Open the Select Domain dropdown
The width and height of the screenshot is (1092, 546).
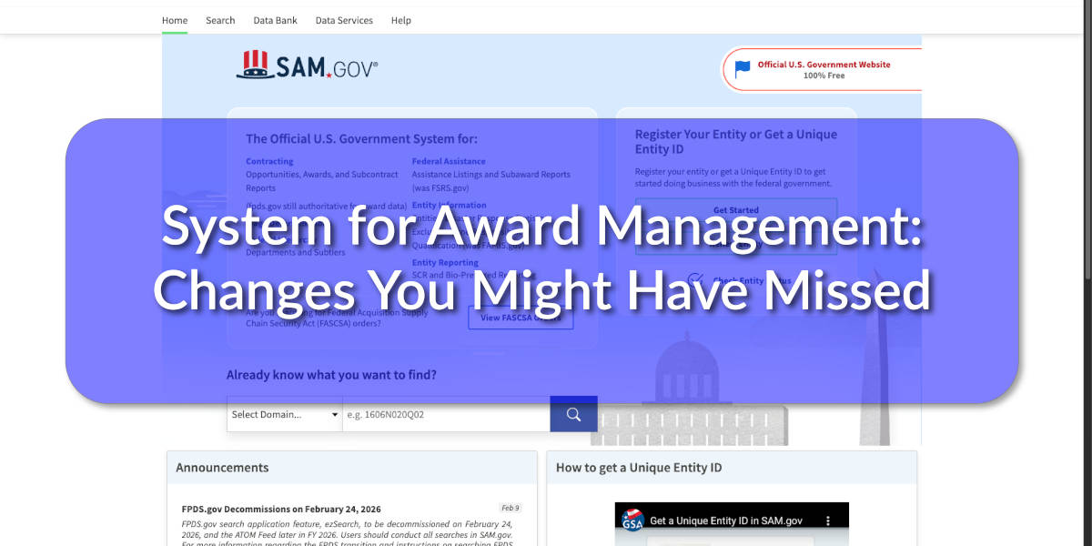pyautogui.click(x=284, y=415)
